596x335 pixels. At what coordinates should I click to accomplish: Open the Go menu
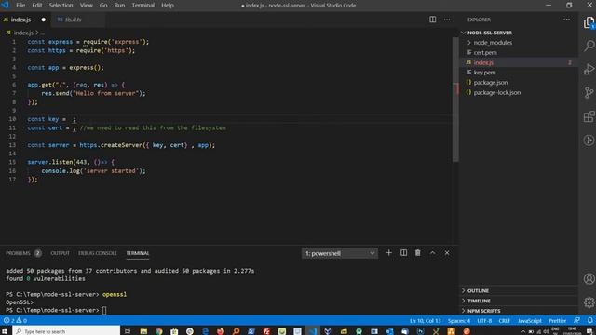(103, 6)
